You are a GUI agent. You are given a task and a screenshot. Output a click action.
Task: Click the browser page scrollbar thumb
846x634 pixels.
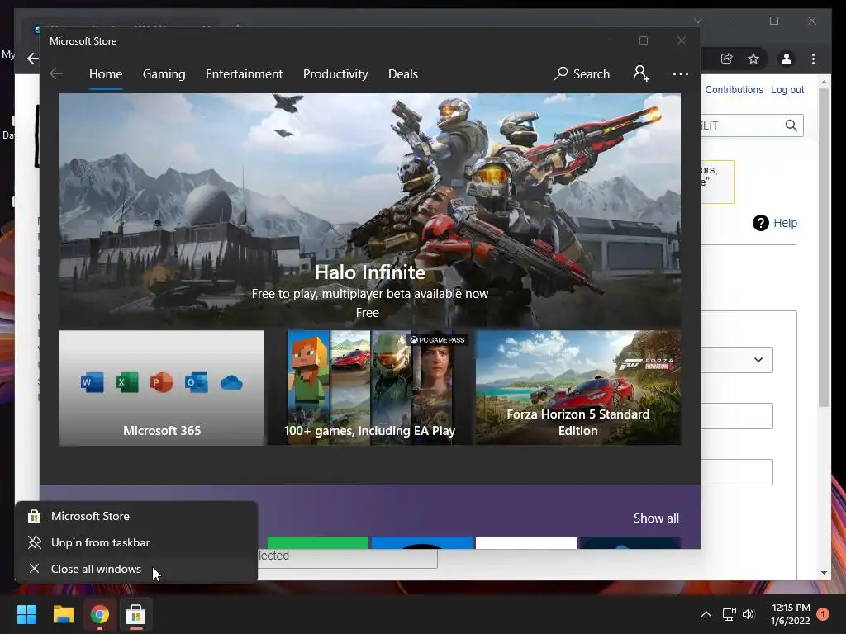[824, 247]
